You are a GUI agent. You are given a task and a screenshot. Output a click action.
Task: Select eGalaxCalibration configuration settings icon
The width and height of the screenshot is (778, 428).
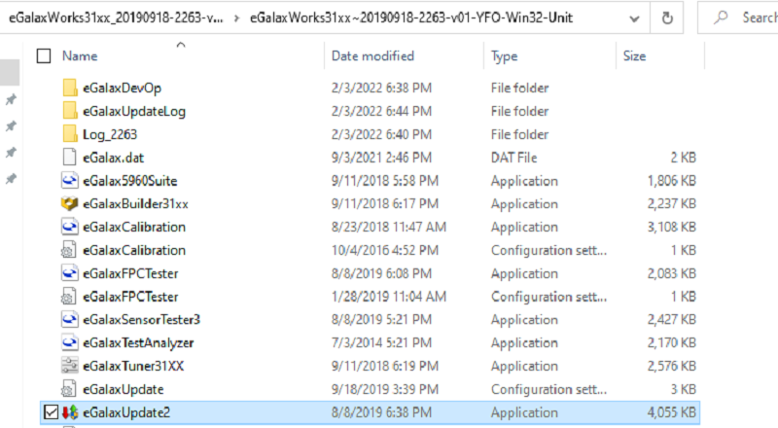pos(69,250)
